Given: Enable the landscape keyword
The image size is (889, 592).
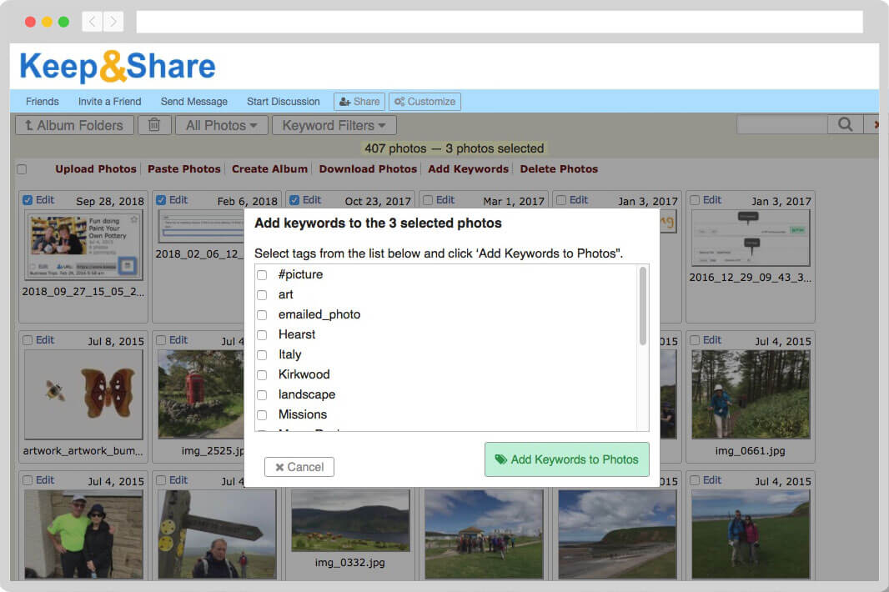Looking at the screenshot, I should tap(262, 394).
